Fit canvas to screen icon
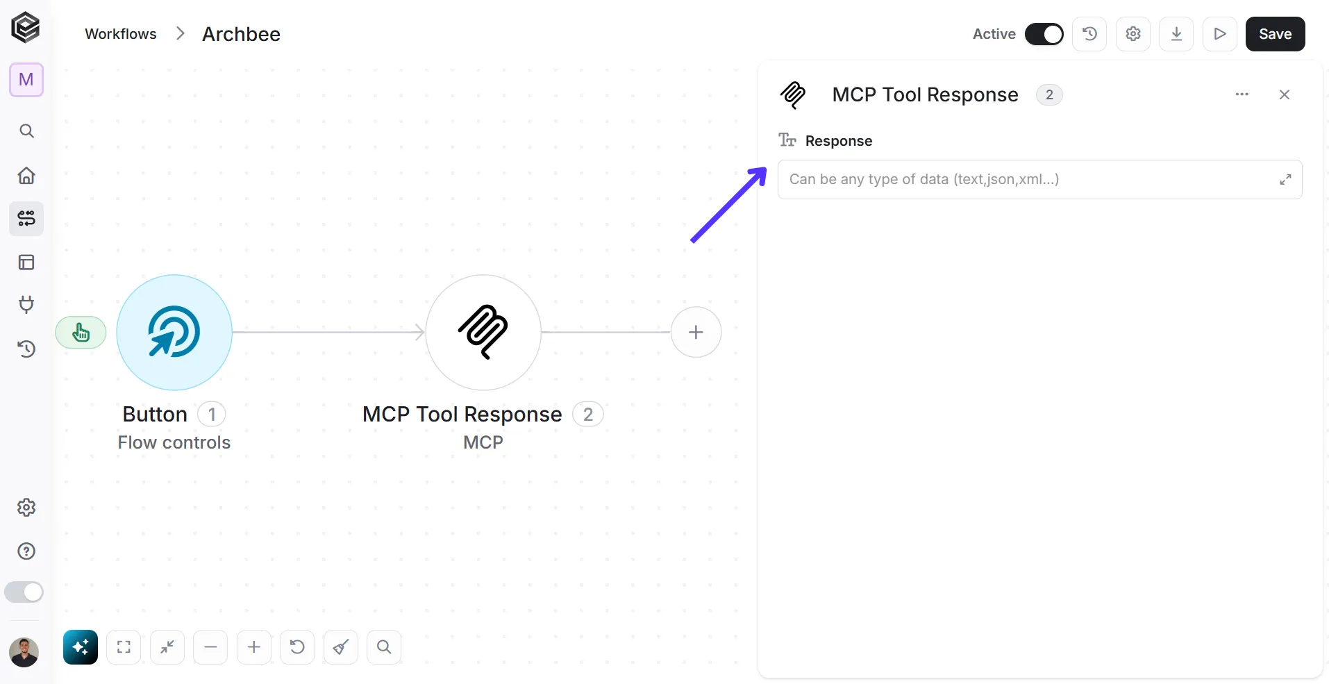Viewport: 1329px width, 684px height. 124,647
